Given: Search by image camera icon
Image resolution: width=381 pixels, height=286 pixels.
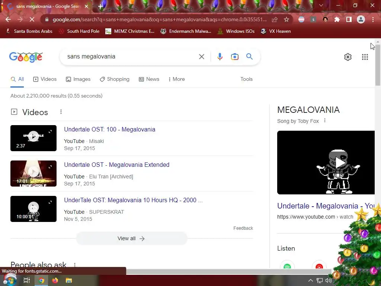Looking at the screenshot, I should pyautogui.click(x=234, y=57).
